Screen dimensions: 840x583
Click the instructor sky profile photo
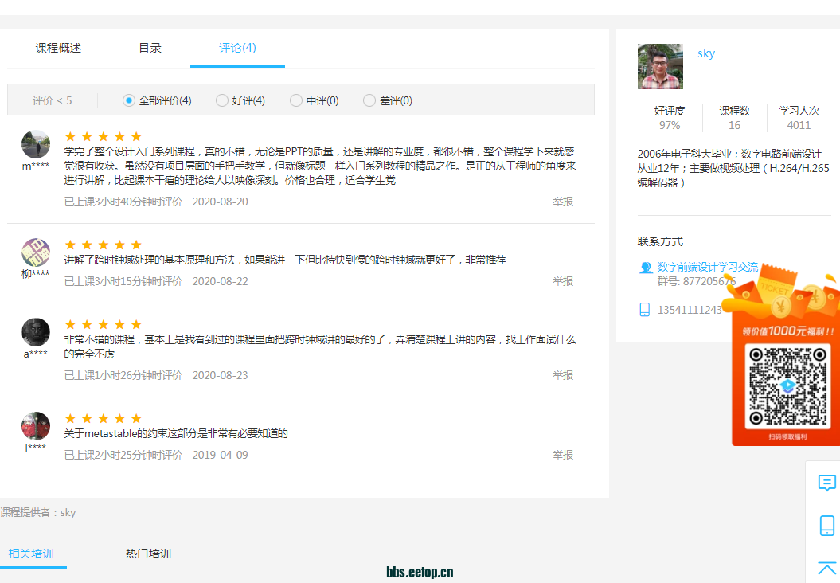660,66
